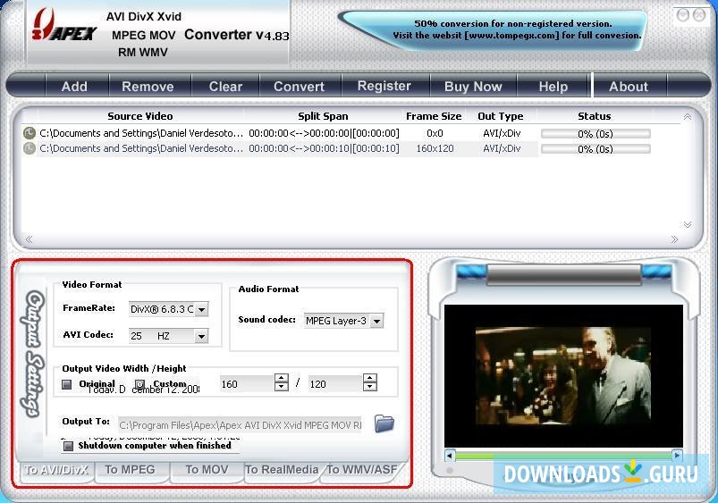
Task: Click split span 00:00:00<-->00:00:10
Action: click(x=324, y=148)
